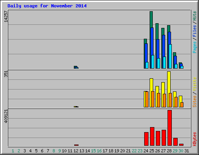The image size is (199, 155).
Task: Click day 13 on the x-axis
Action: point(82,151)
